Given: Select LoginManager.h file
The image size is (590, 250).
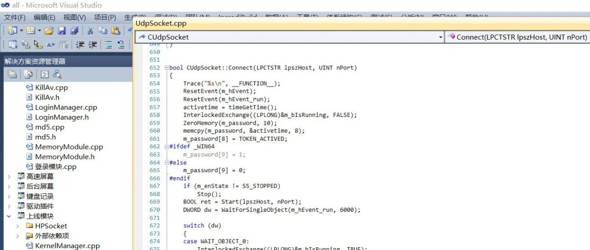Looking at the screenshot, I should (x=62, y=117).
